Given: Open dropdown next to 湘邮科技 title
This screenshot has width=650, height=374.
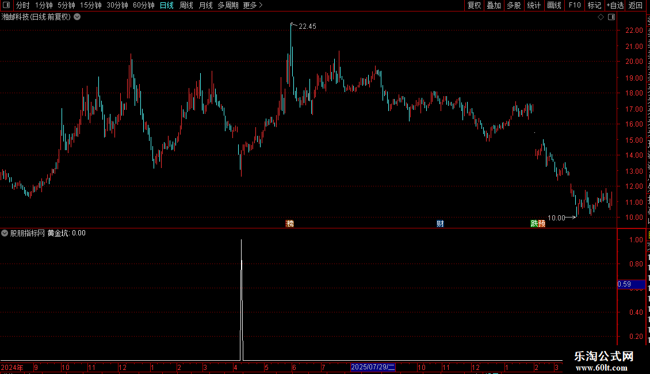Looking at the screenshot, I should coord(77,17).
